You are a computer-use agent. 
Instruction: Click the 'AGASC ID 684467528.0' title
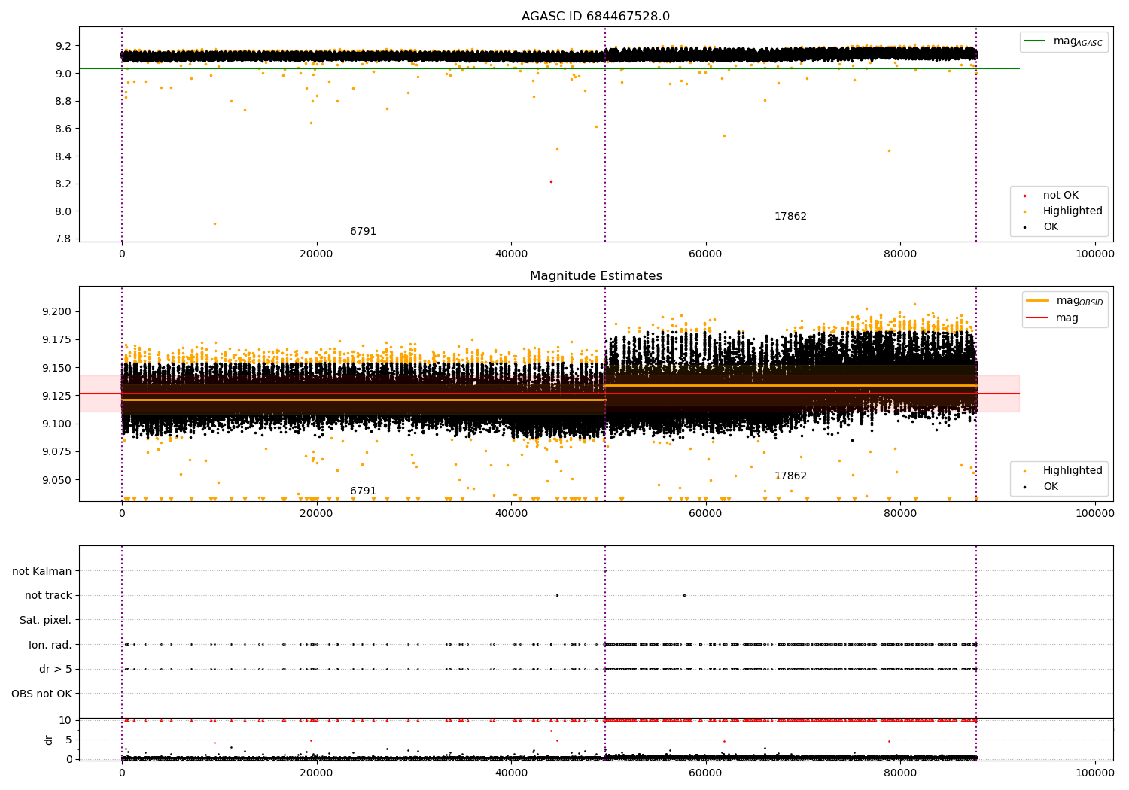pos(595,17)
